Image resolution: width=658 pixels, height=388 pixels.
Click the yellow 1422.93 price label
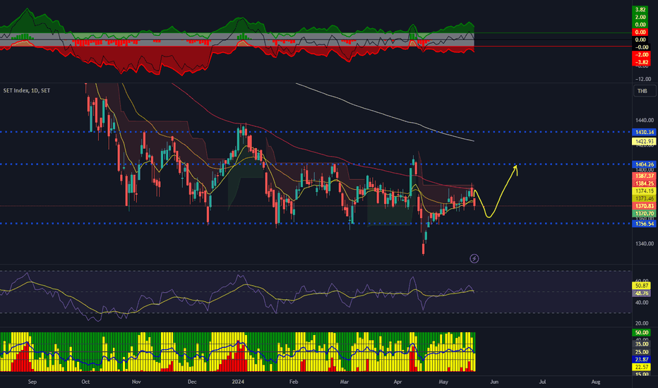pyautogui.click(x=644, y=141)
